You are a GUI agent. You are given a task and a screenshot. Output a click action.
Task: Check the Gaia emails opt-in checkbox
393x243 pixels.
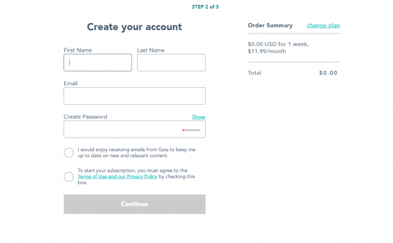click(x=69, y=153)
